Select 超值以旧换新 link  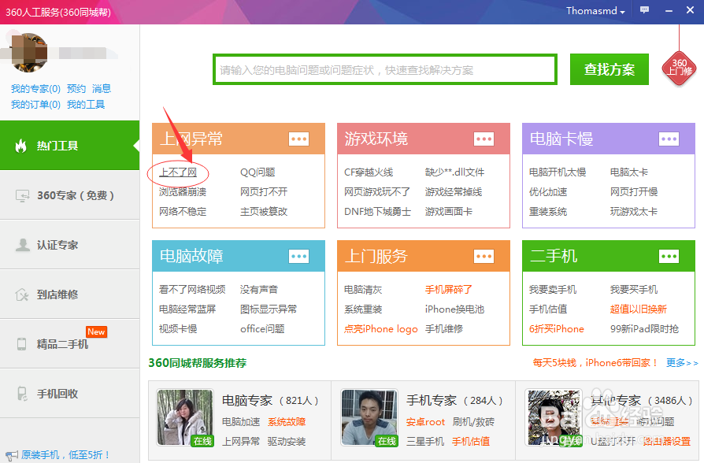(639, 309)
